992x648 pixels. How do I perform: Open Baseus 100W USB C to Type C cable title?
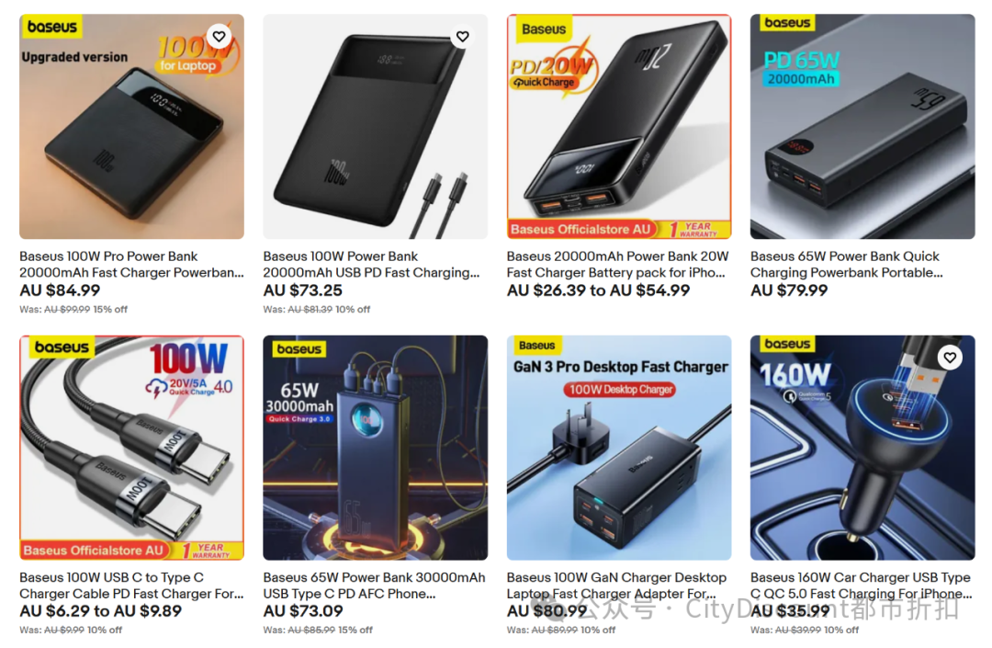(x=131, y=585)
